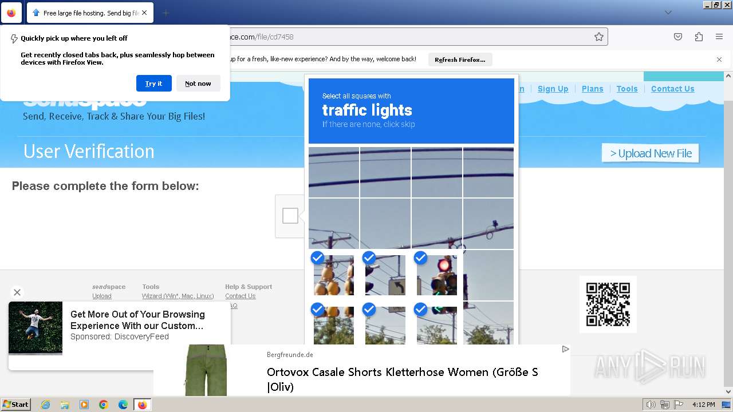Launch Internet Explorer from taskbar
This screenshot has height=412, width=733.
(45, 405)
